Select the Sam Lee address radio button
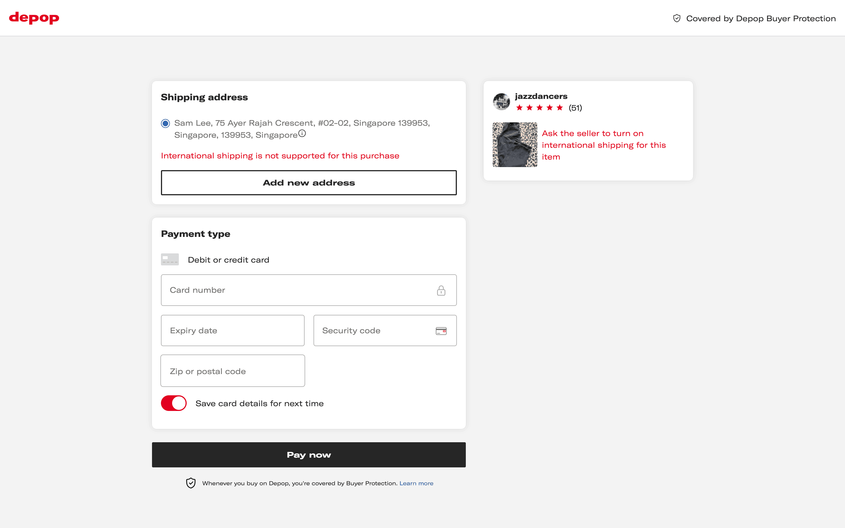 point(165,123)
